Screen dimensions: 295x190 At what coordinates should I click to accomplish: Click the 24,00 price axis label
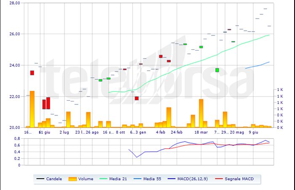[15, 65]
